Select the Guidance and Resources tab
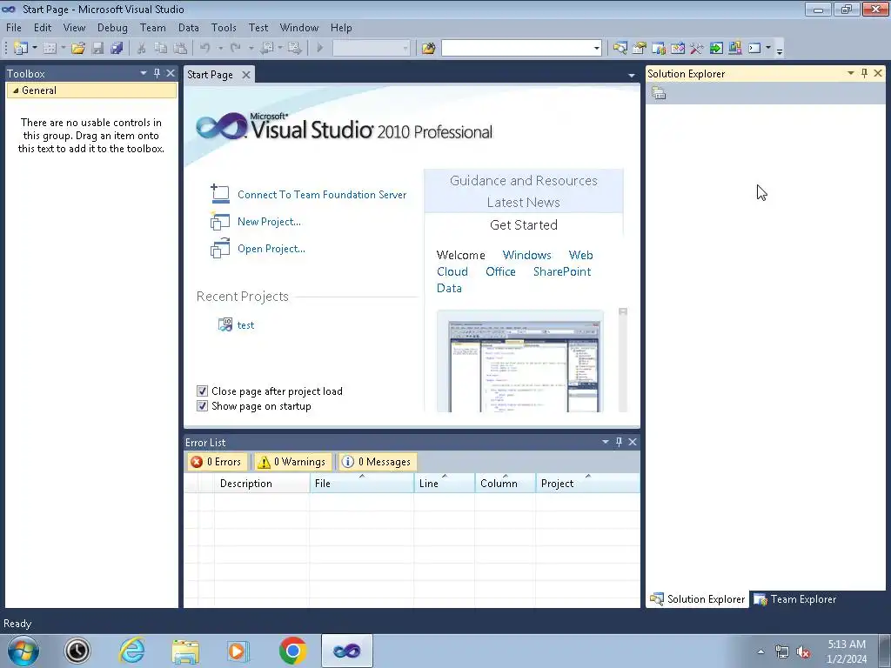Viewport: 891px width, 668px height. (x=523, y=181)
